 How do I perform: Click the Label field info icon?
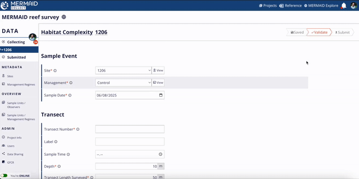pyautogui.click(x=56, y=142)
